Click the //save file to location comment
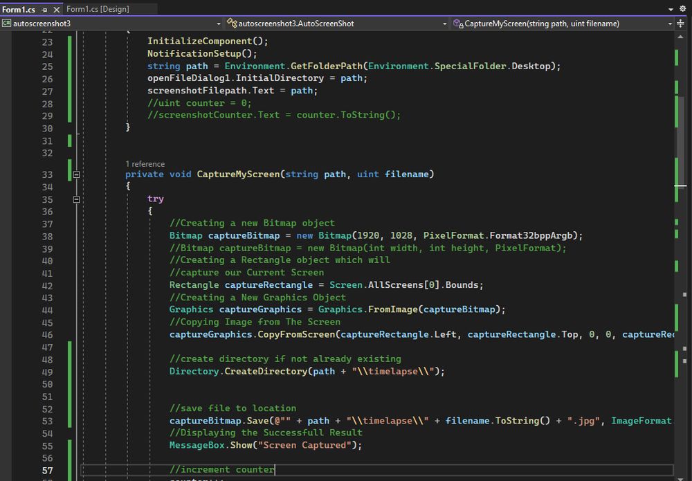 (233, 408)
